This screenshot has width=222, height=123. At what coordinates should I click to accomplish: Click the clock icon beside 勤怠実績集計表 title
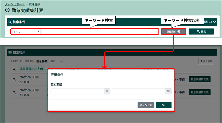pos(7,10)
